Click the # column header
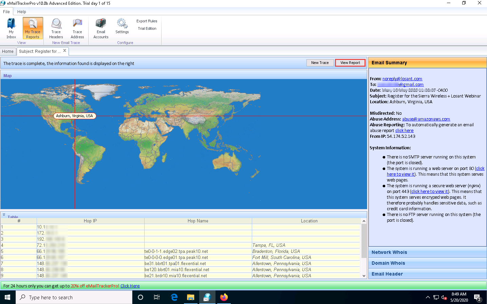487x304 pixels. click(19, 221)
